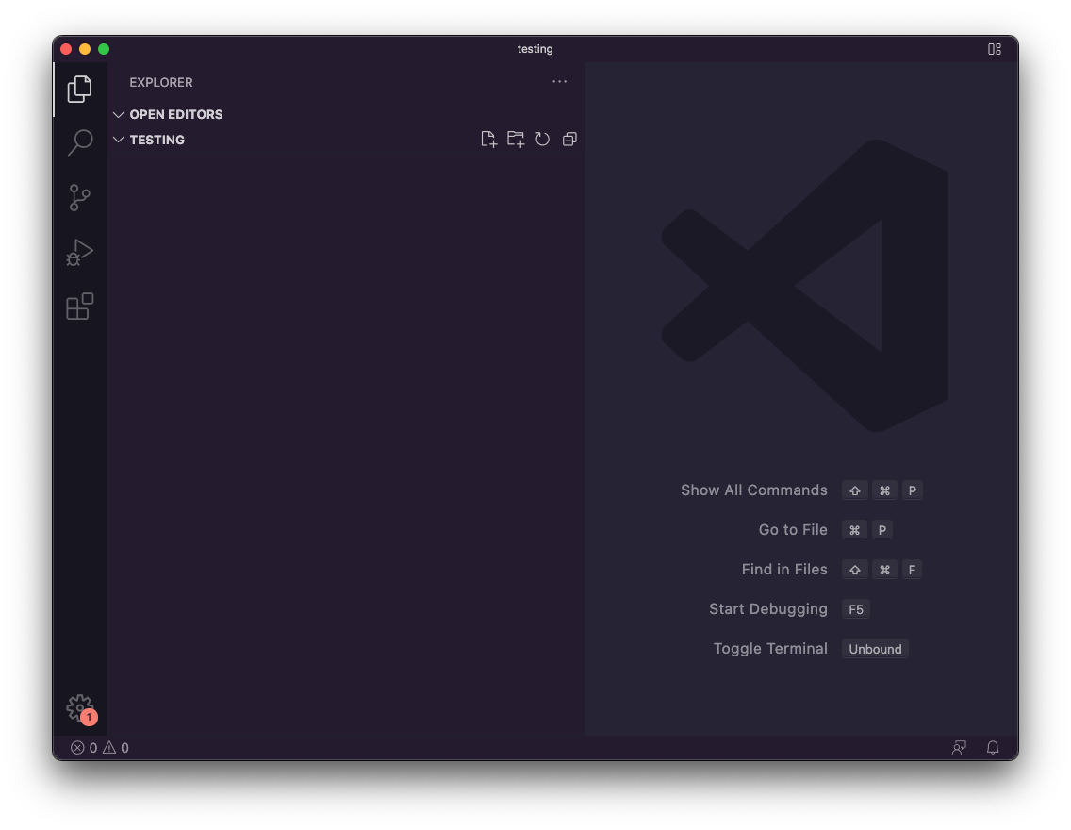Click the New Folder icon
The width and height of the screenshot is (1071, 830).
pos(516,140)
